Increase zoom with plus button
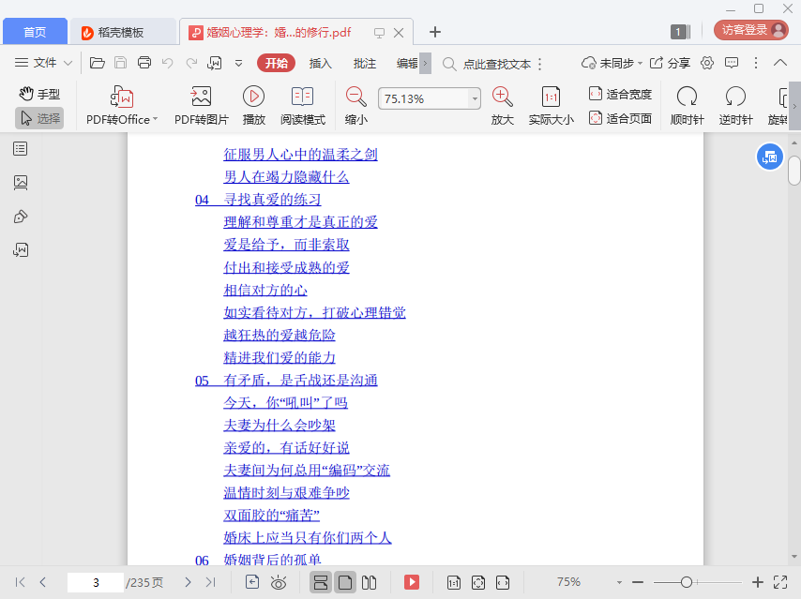 pos(758,582)
